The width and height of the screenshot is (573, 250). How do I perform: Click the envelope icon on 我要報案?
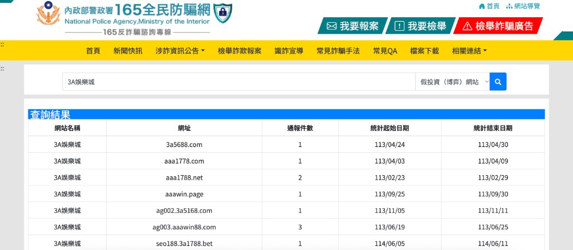click(331, 26)
